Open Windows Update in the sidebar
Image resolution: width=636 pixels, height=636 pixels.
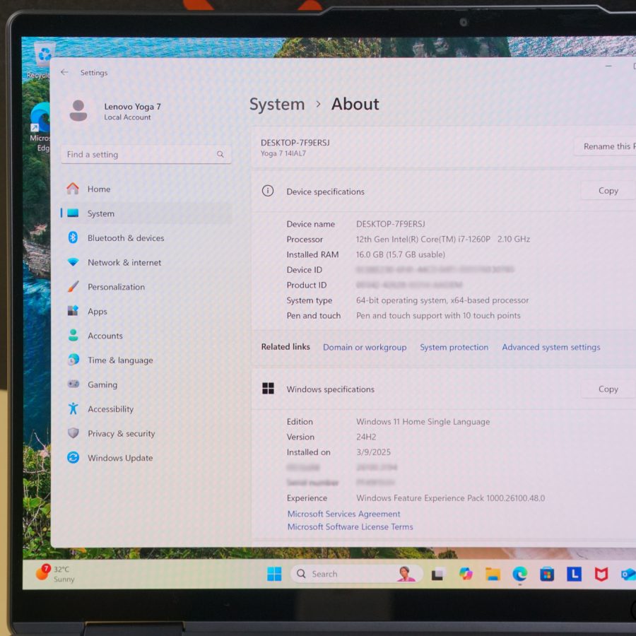pyautogui.click(x=146, y=458)
